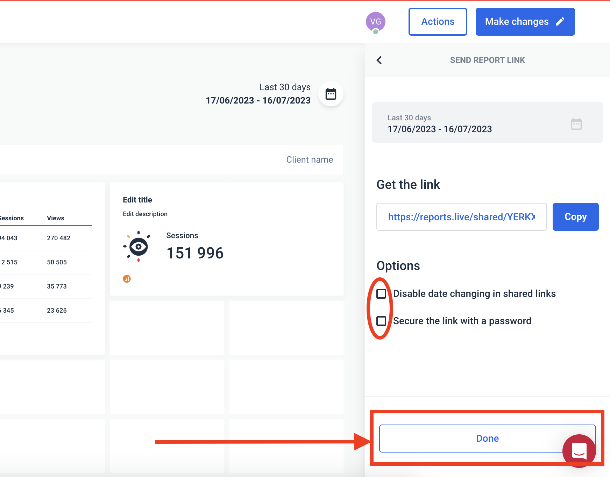610x477 pixels.
Task: Navigate back with the panel's left chevron
Action: 379,60
